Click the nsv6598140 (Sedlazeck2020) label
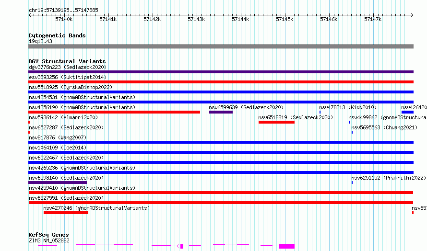 66,178
